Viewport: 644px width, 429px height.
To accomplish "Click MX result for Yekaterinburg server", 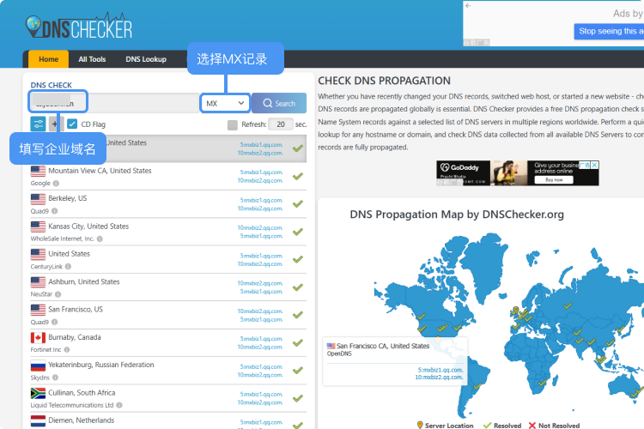I will click(x=260, y=371).
